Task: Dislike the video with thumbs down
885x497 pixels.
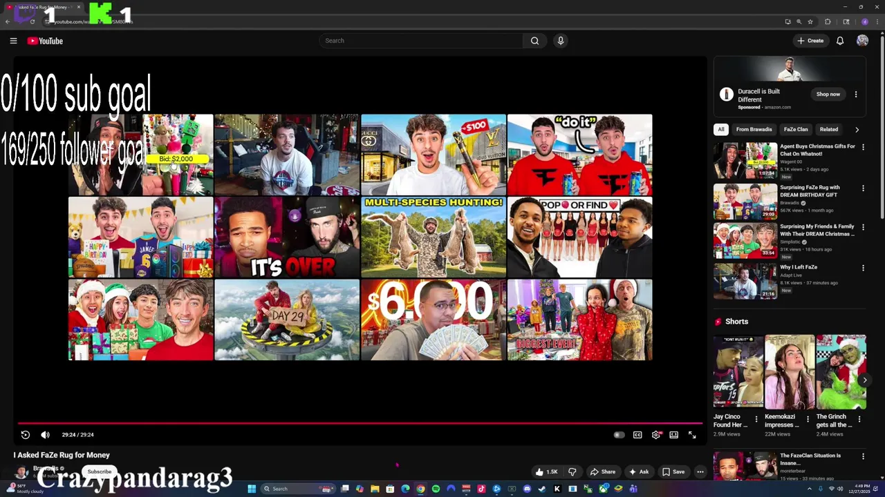Action: (572, 472)
